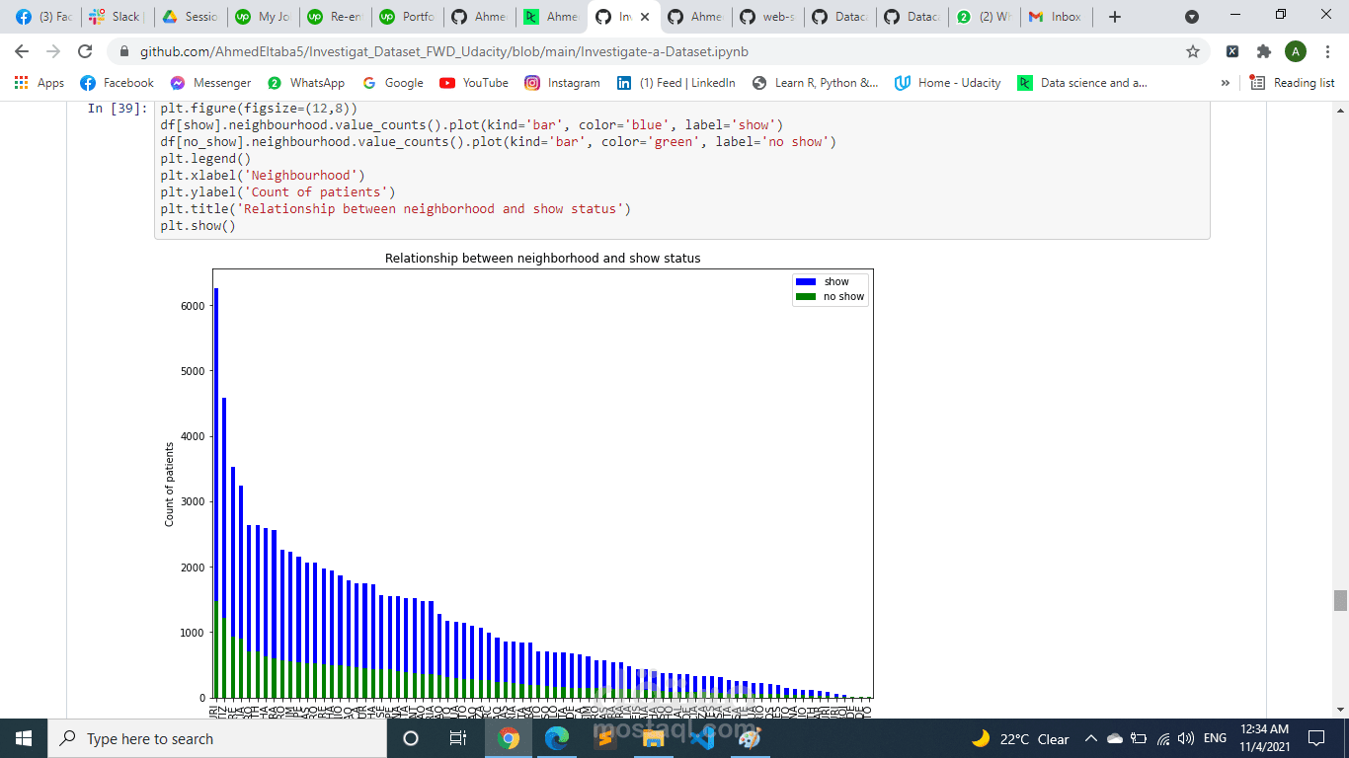This screenshot has width=1349, height=758.
Task: Bookmark this page with the star icon
Action: pyautogui.click(x=1193, y=51)
